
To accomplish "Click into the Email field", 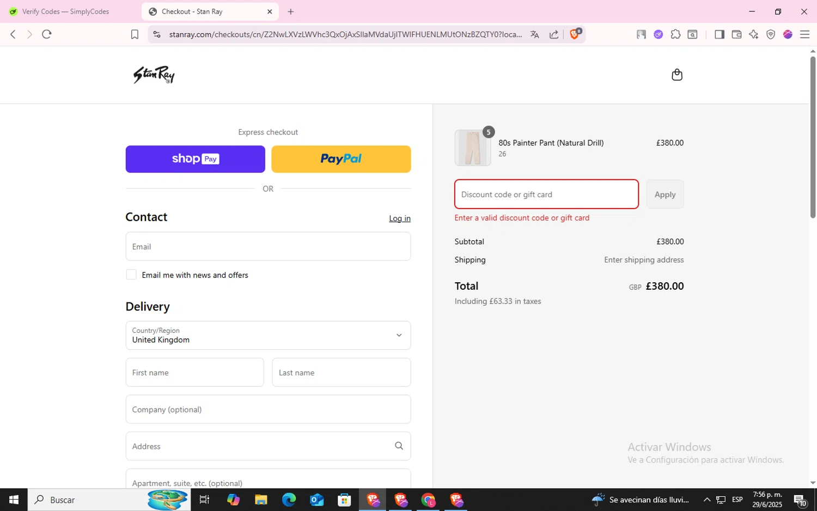I will click(x=268, y=246).
